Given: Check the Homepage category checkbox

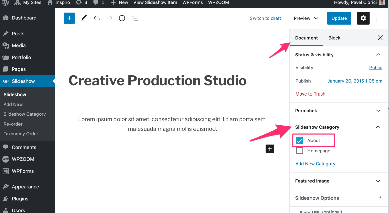Looking at the screenshot, I should [x=299, y=151].
